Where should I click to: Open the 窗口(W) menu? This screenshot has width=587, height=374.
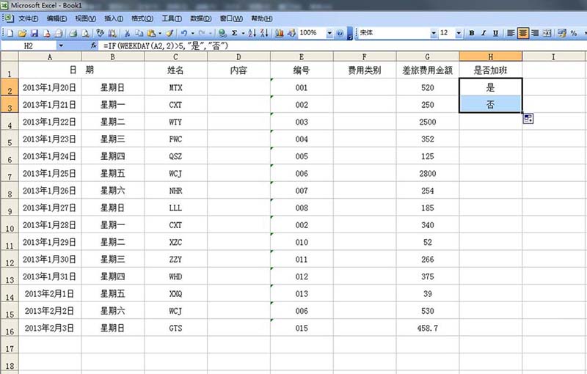pos(231,18)
